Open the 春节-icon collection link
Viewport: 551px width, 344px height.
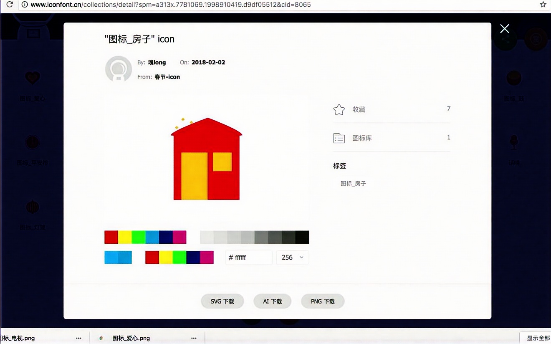click(167, 77)
